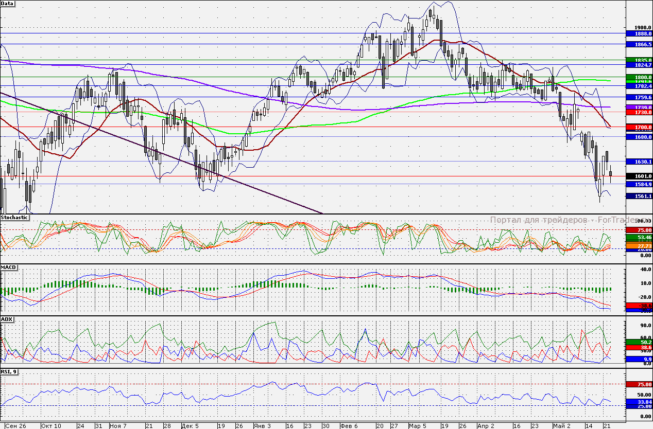Click the Сен 26 date on time axis
The height and width of the screenshot is (429, 653).
tap(15, 426)
